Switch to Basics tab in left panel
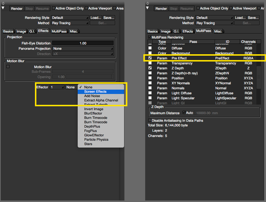Screen dimensions: 266x202 click(8, 31)
